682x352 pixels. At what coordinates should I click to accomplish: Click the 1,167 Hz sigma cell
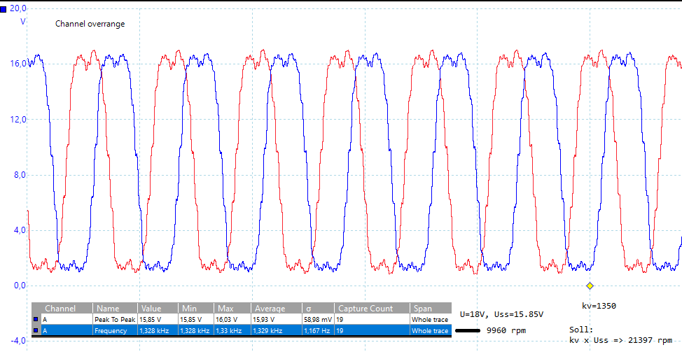[319, 331]
